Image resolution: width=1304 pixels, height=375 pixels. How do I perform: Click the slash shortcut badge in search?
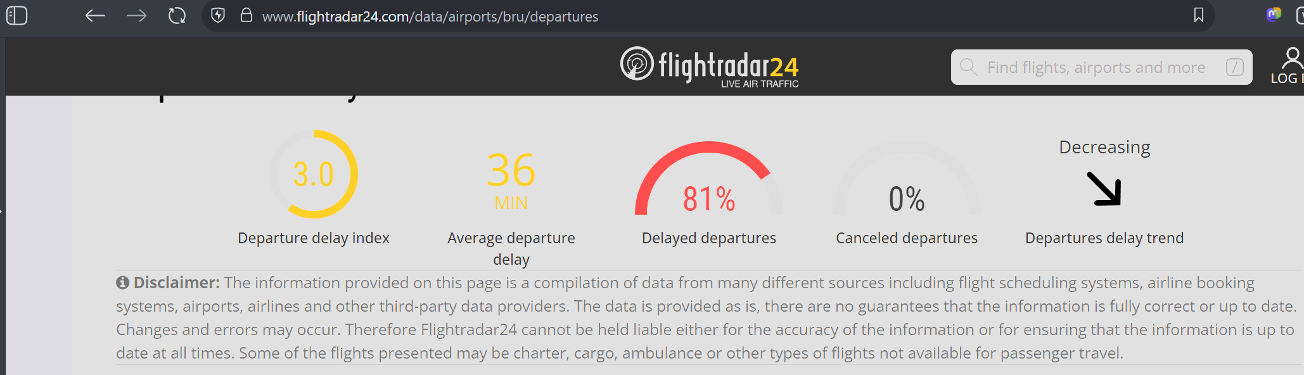coord(1234,67)
